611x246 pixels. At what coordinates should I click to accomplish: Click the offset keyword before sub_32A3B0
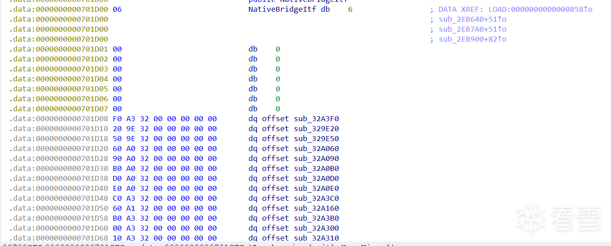click(276, 218)
